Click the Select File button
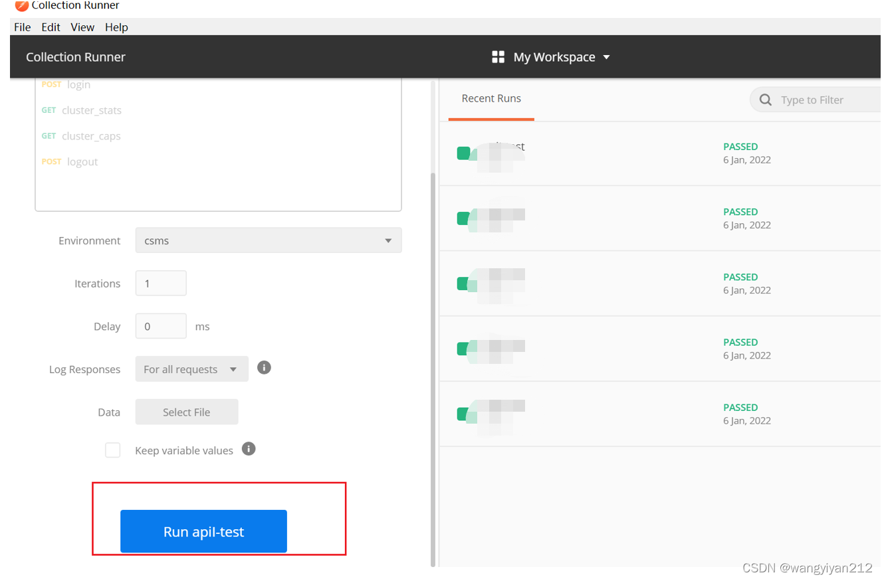The width and height of the screenshot is (882, 581). click(187, 412)
